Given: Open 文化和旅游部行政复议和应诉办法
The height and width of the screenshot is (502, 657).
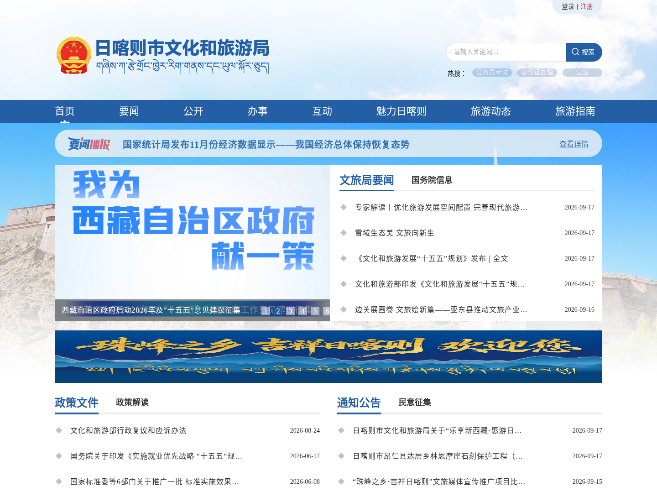Looking at the screenshot, I should point(128,430).
